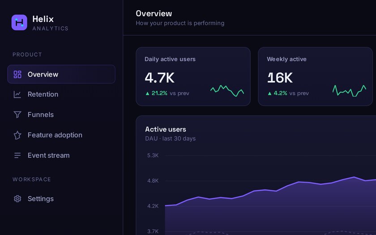Click the Event stream list icon
The width and height of the screenshot is (376, 235).
(x=17, y=155)
